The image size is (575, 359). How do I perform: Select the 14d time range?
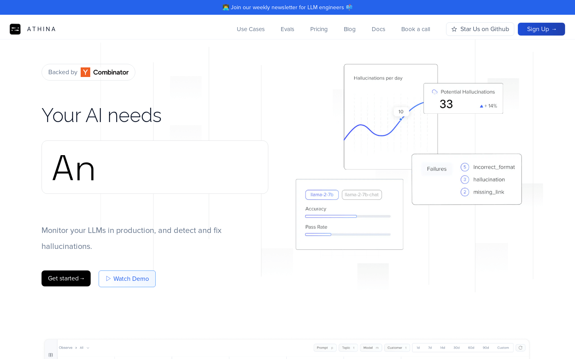[442, 348]
